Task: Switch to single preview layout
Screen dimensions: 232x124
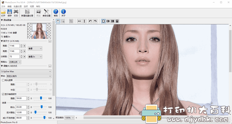Action: [103, 21]
